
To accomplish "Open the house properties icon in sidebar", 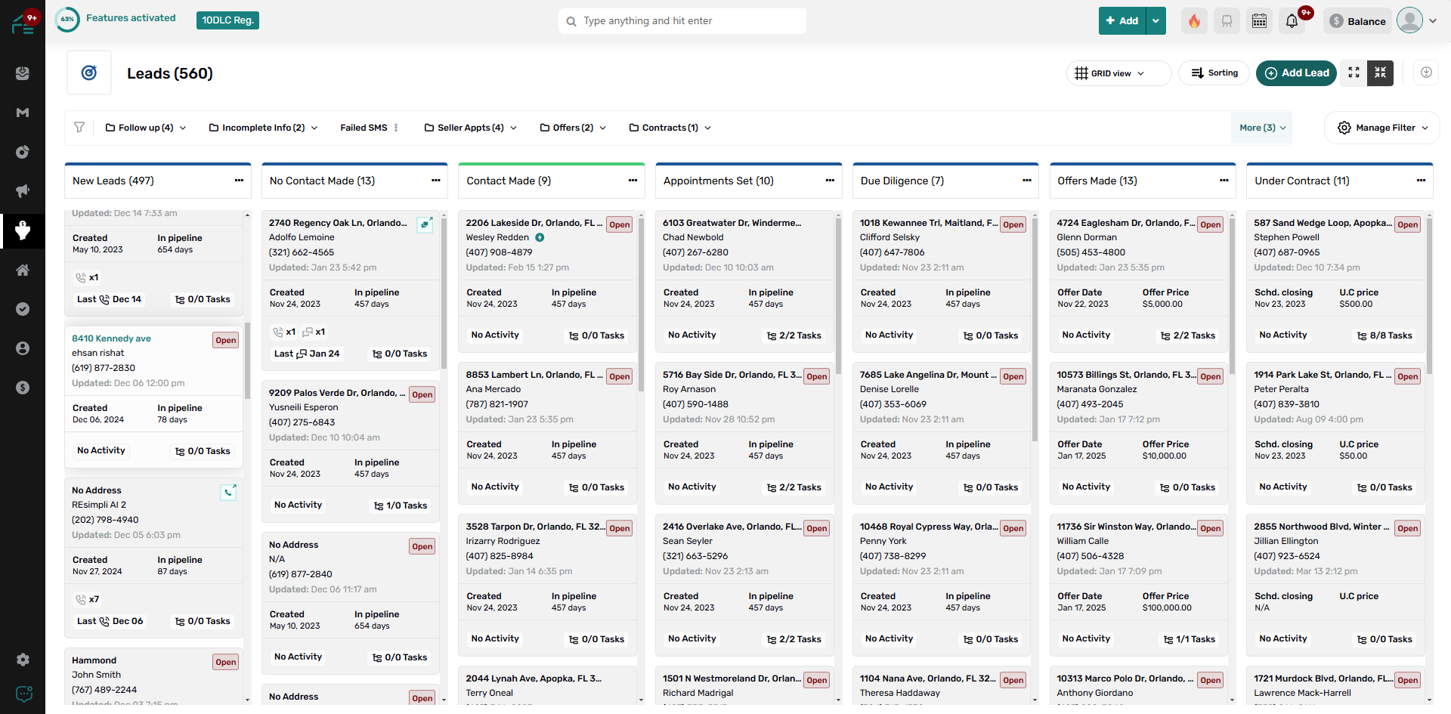I will [x=23, y=270].
